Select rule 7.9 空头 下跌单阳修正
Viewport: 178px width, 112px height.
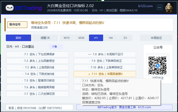[105, 61]
